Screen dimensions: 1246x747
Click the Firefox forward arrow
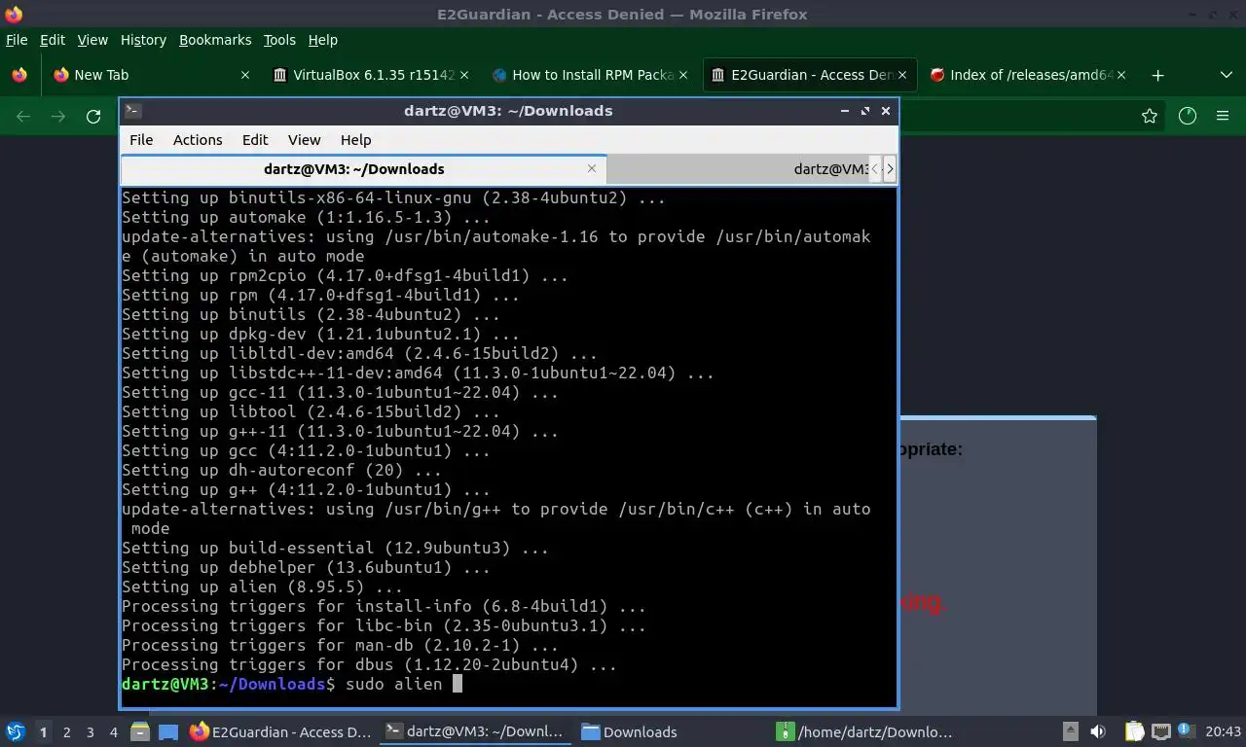(x=58, y=116)
